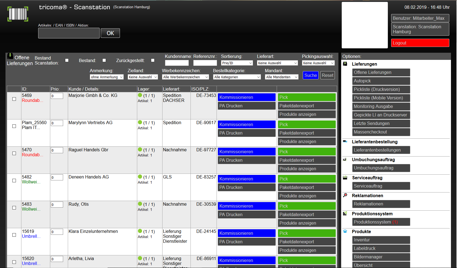
Task: Click the Lieferantenbestellung truck icon
Action: point(345,142)
